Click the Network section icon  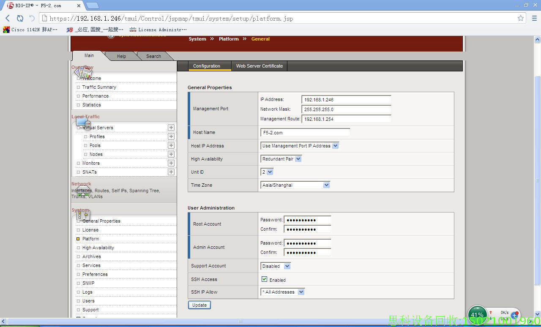point(83,191)
